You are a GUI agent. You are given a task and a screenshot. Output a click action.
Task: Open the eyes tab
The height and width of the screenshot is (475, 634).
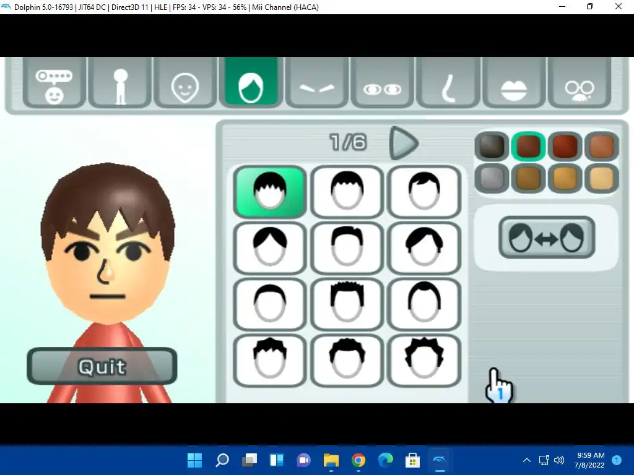(x=382, y=83)
